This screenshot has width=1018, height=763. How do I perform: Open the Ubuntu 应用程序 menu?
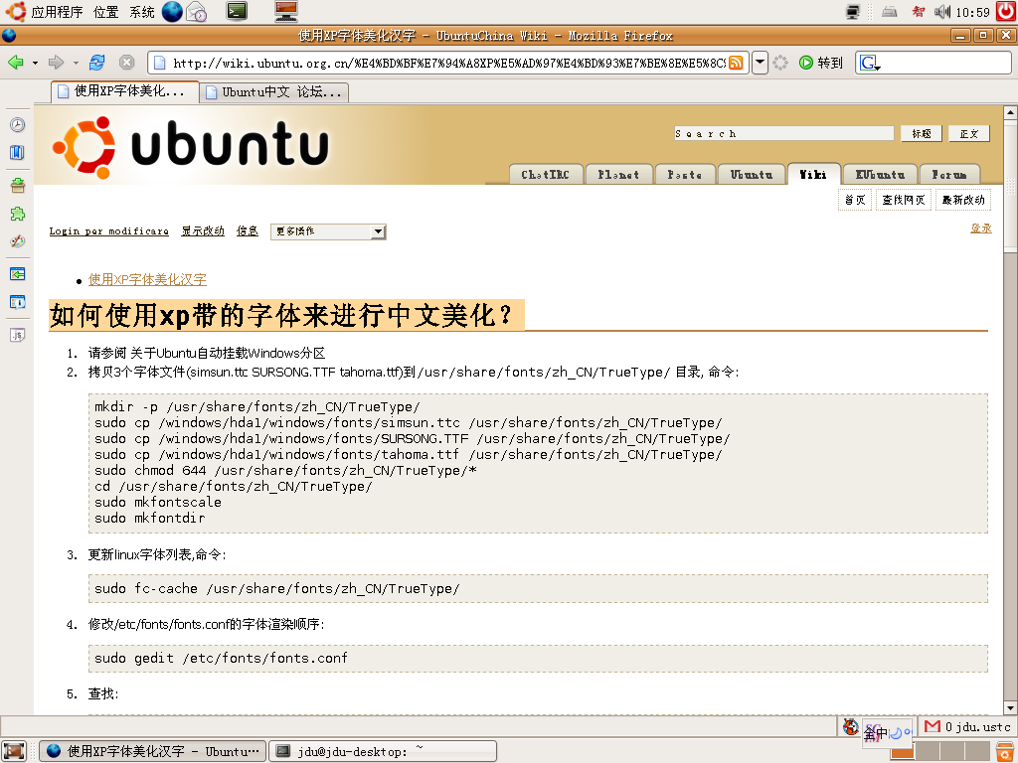(x=44, y=12)
